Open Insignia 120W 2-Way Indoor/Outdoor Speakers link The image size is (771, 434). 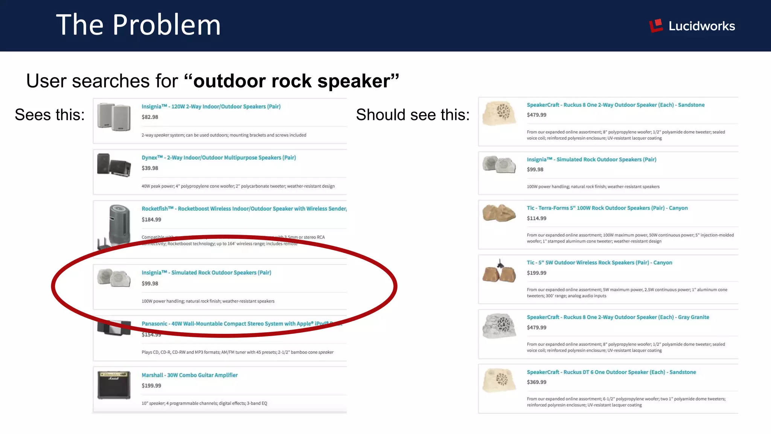pyautogui.click(x=211, y=107)
